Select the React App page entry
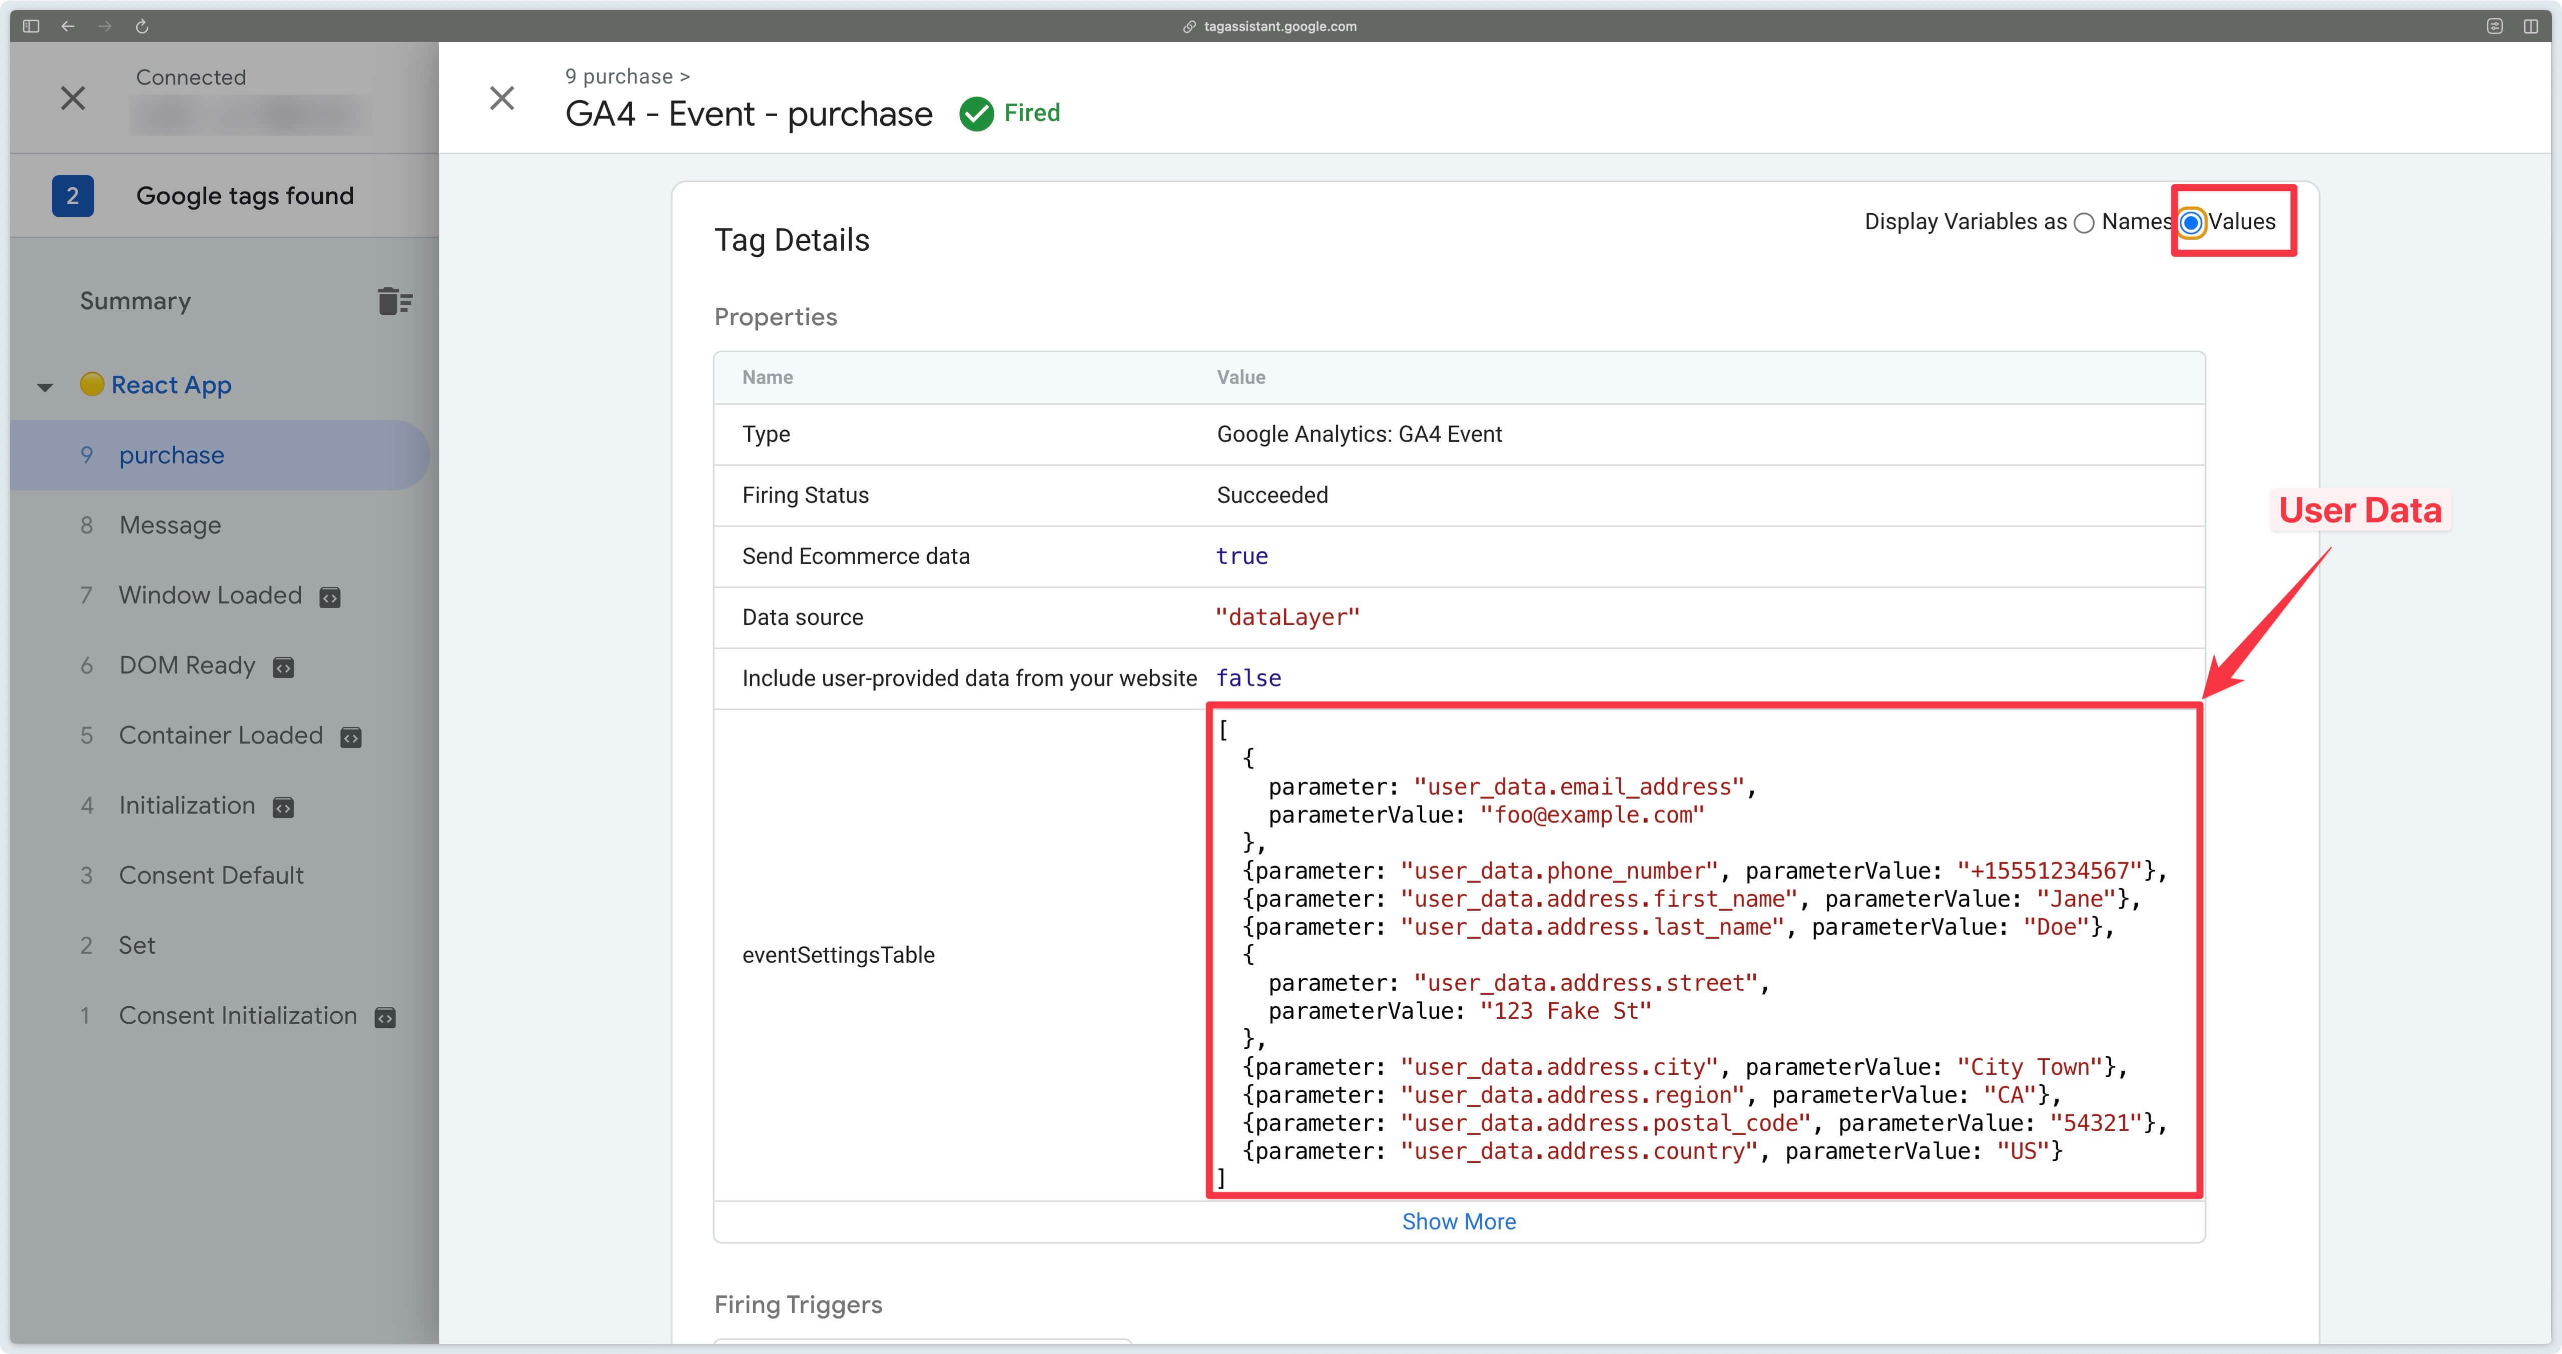Image resolution: width=2562 pixels, height=1354 pixels. 171,385
